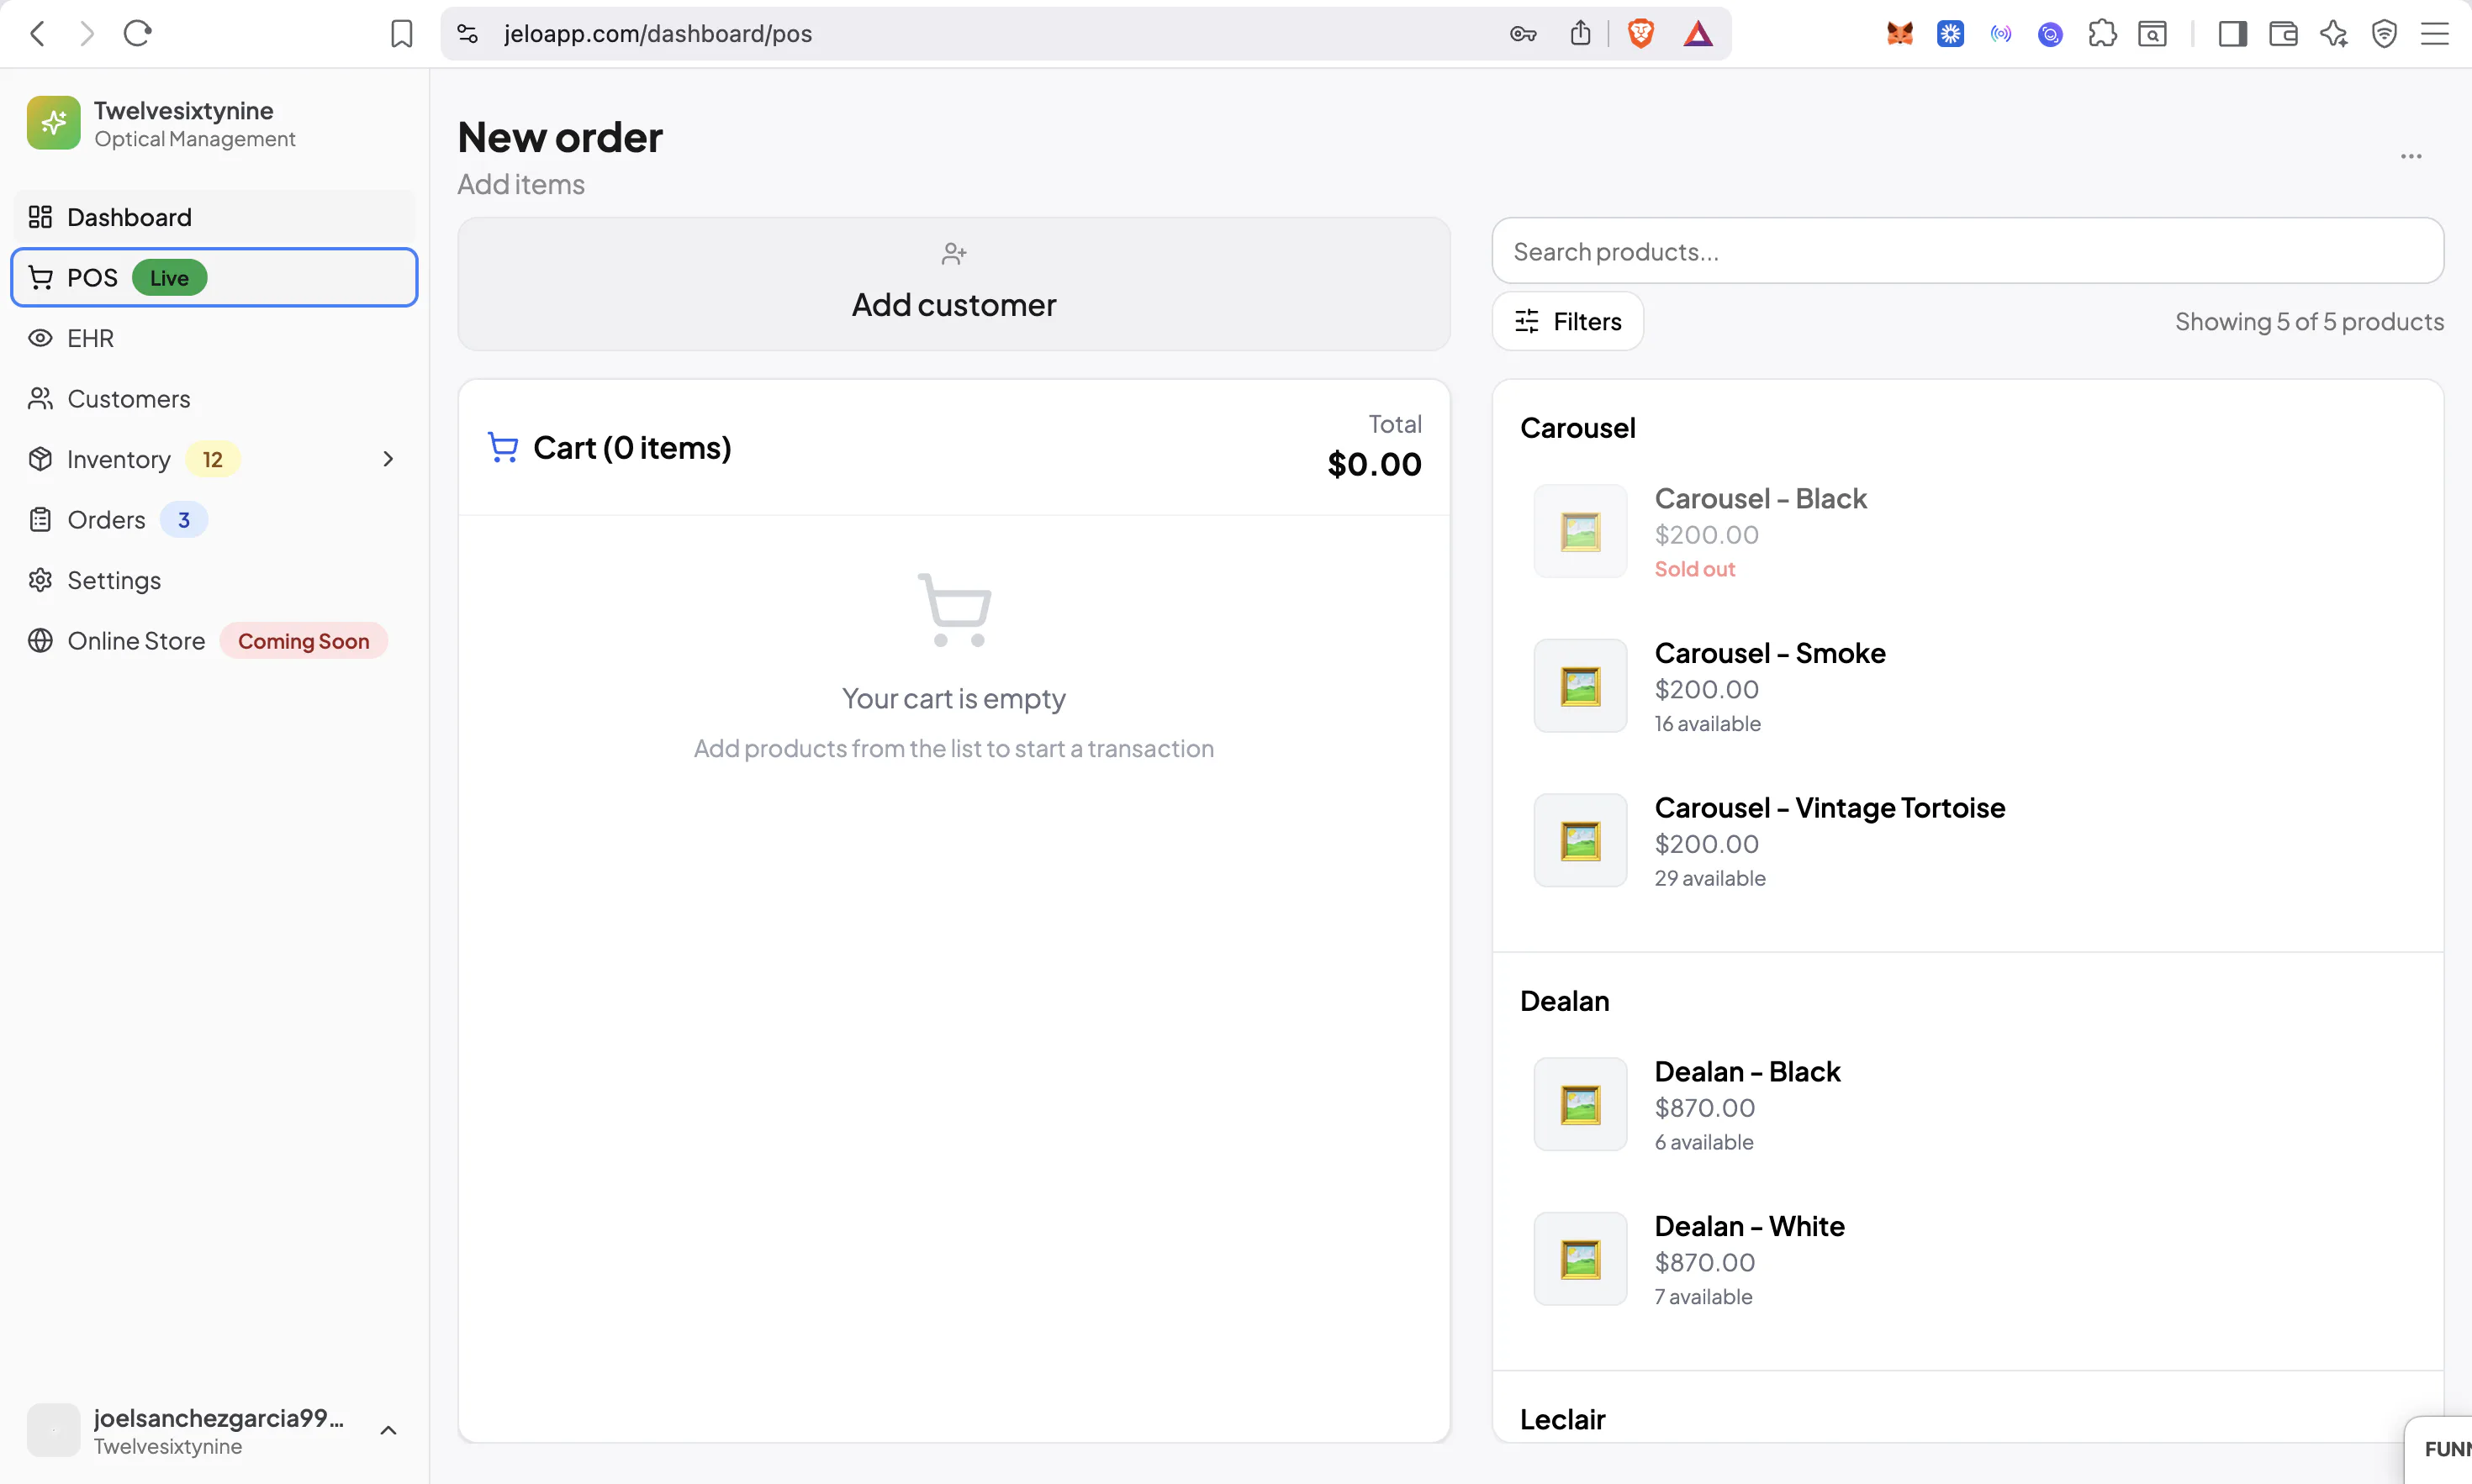Open the Brave wallet icon

[2283, 34]
